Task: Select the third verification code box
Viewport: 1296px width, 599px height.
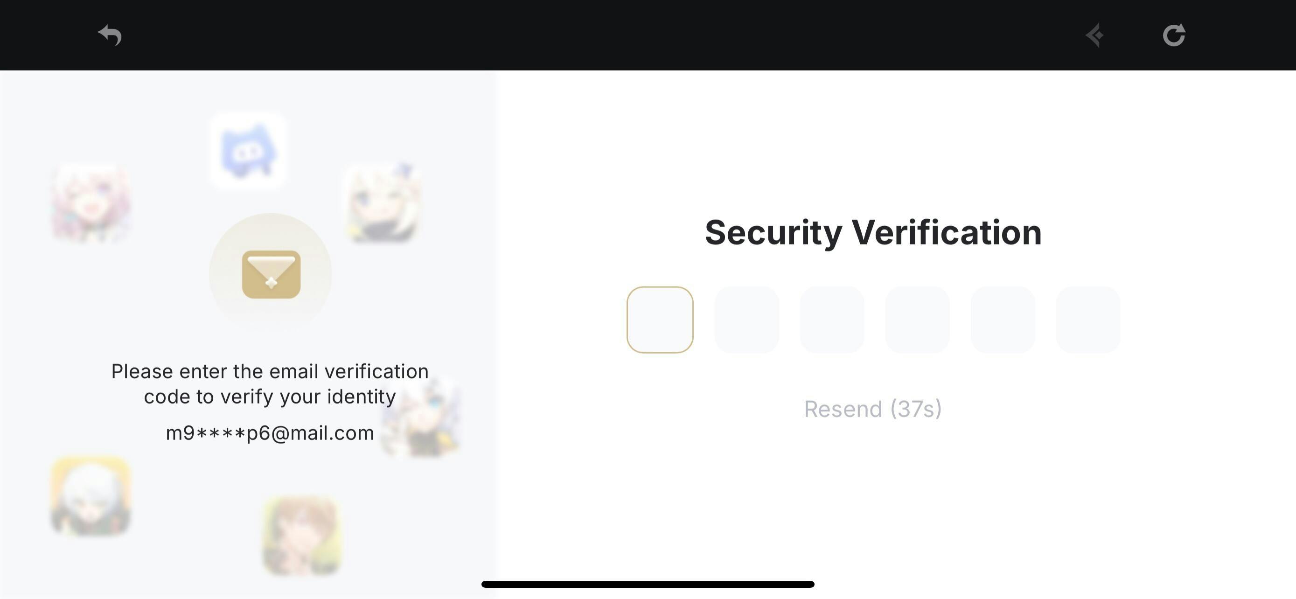Action: coord(832,320)
